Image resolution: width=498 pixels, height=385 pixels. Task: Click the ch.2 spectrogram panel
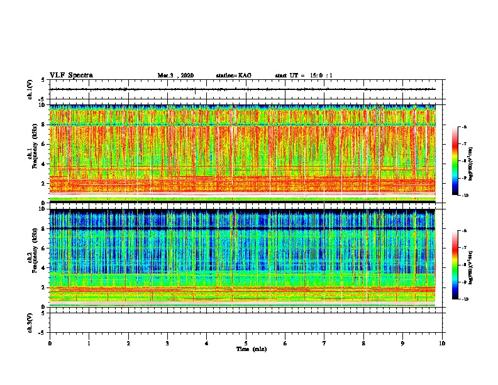(243, 258)
